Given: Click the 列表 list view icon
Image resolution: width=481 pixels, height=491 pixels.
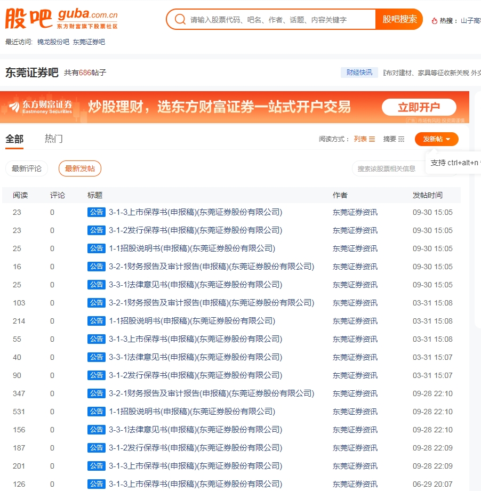Looking at the screenshot, I should (x=372, y=139).
